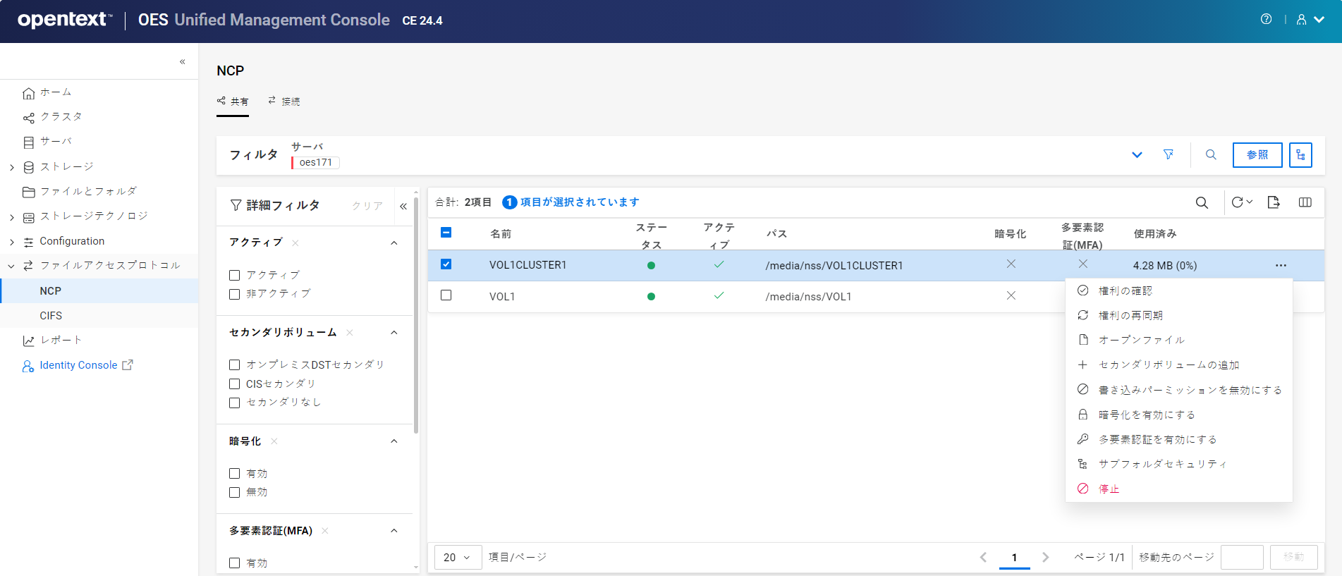
Task: Open the column settings icon above table
Action: click(x=1305, y=203)
